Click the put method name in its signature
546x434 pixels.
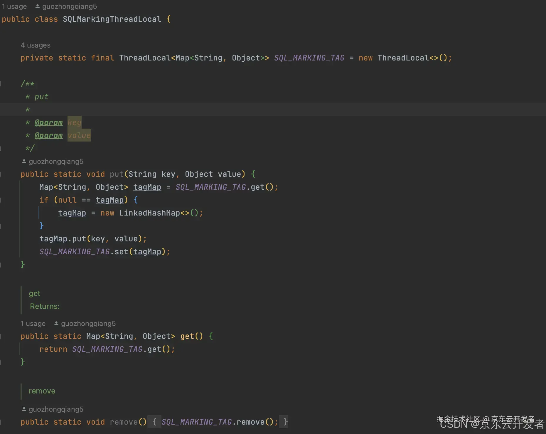pos(117,174)
